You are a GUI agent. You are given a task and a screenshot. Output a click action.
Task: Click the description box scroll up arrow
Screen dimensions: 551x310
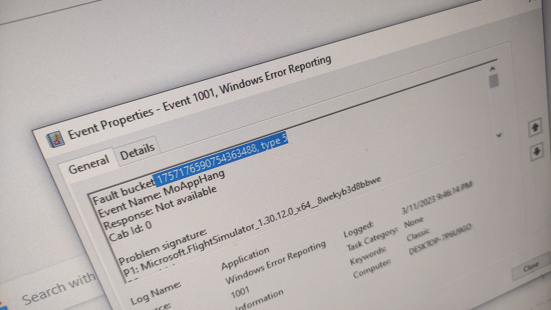click(492, 69)
